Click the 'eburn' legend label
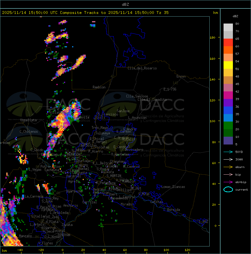251x254 pixels. pos(240,167)
